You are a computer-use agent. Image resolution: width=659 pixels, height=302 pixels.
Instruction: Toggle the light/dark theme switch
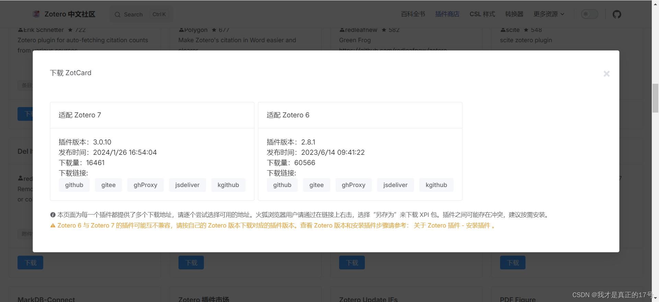589,14
